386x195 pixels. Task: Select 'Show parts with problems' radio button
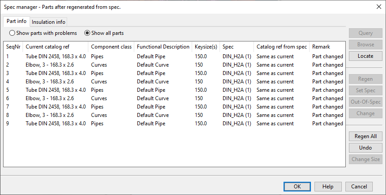click(12, 33)
